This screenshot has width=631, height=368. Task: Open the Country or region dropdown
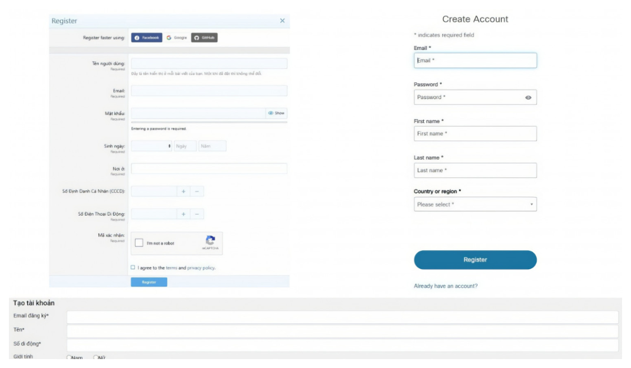click(x=475, y=204)
